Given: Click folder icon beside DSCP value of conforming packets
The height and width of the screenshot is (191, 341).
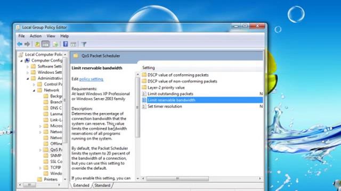Looking at the screenshot, I should coord(144,75).
